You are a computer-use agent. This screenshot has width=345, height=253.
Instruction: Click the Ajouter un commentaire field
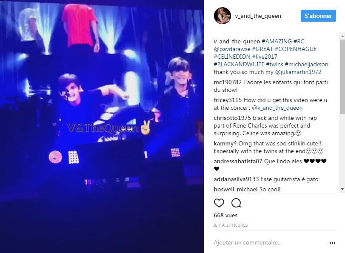271,243
